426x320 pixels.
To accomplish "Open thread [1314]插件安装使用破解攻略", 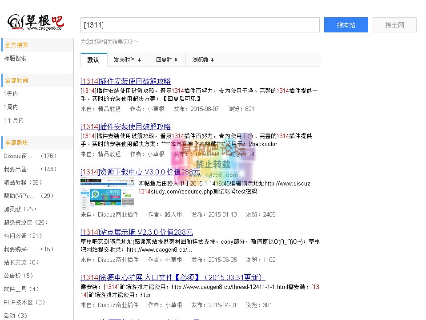I will [126, 81].
